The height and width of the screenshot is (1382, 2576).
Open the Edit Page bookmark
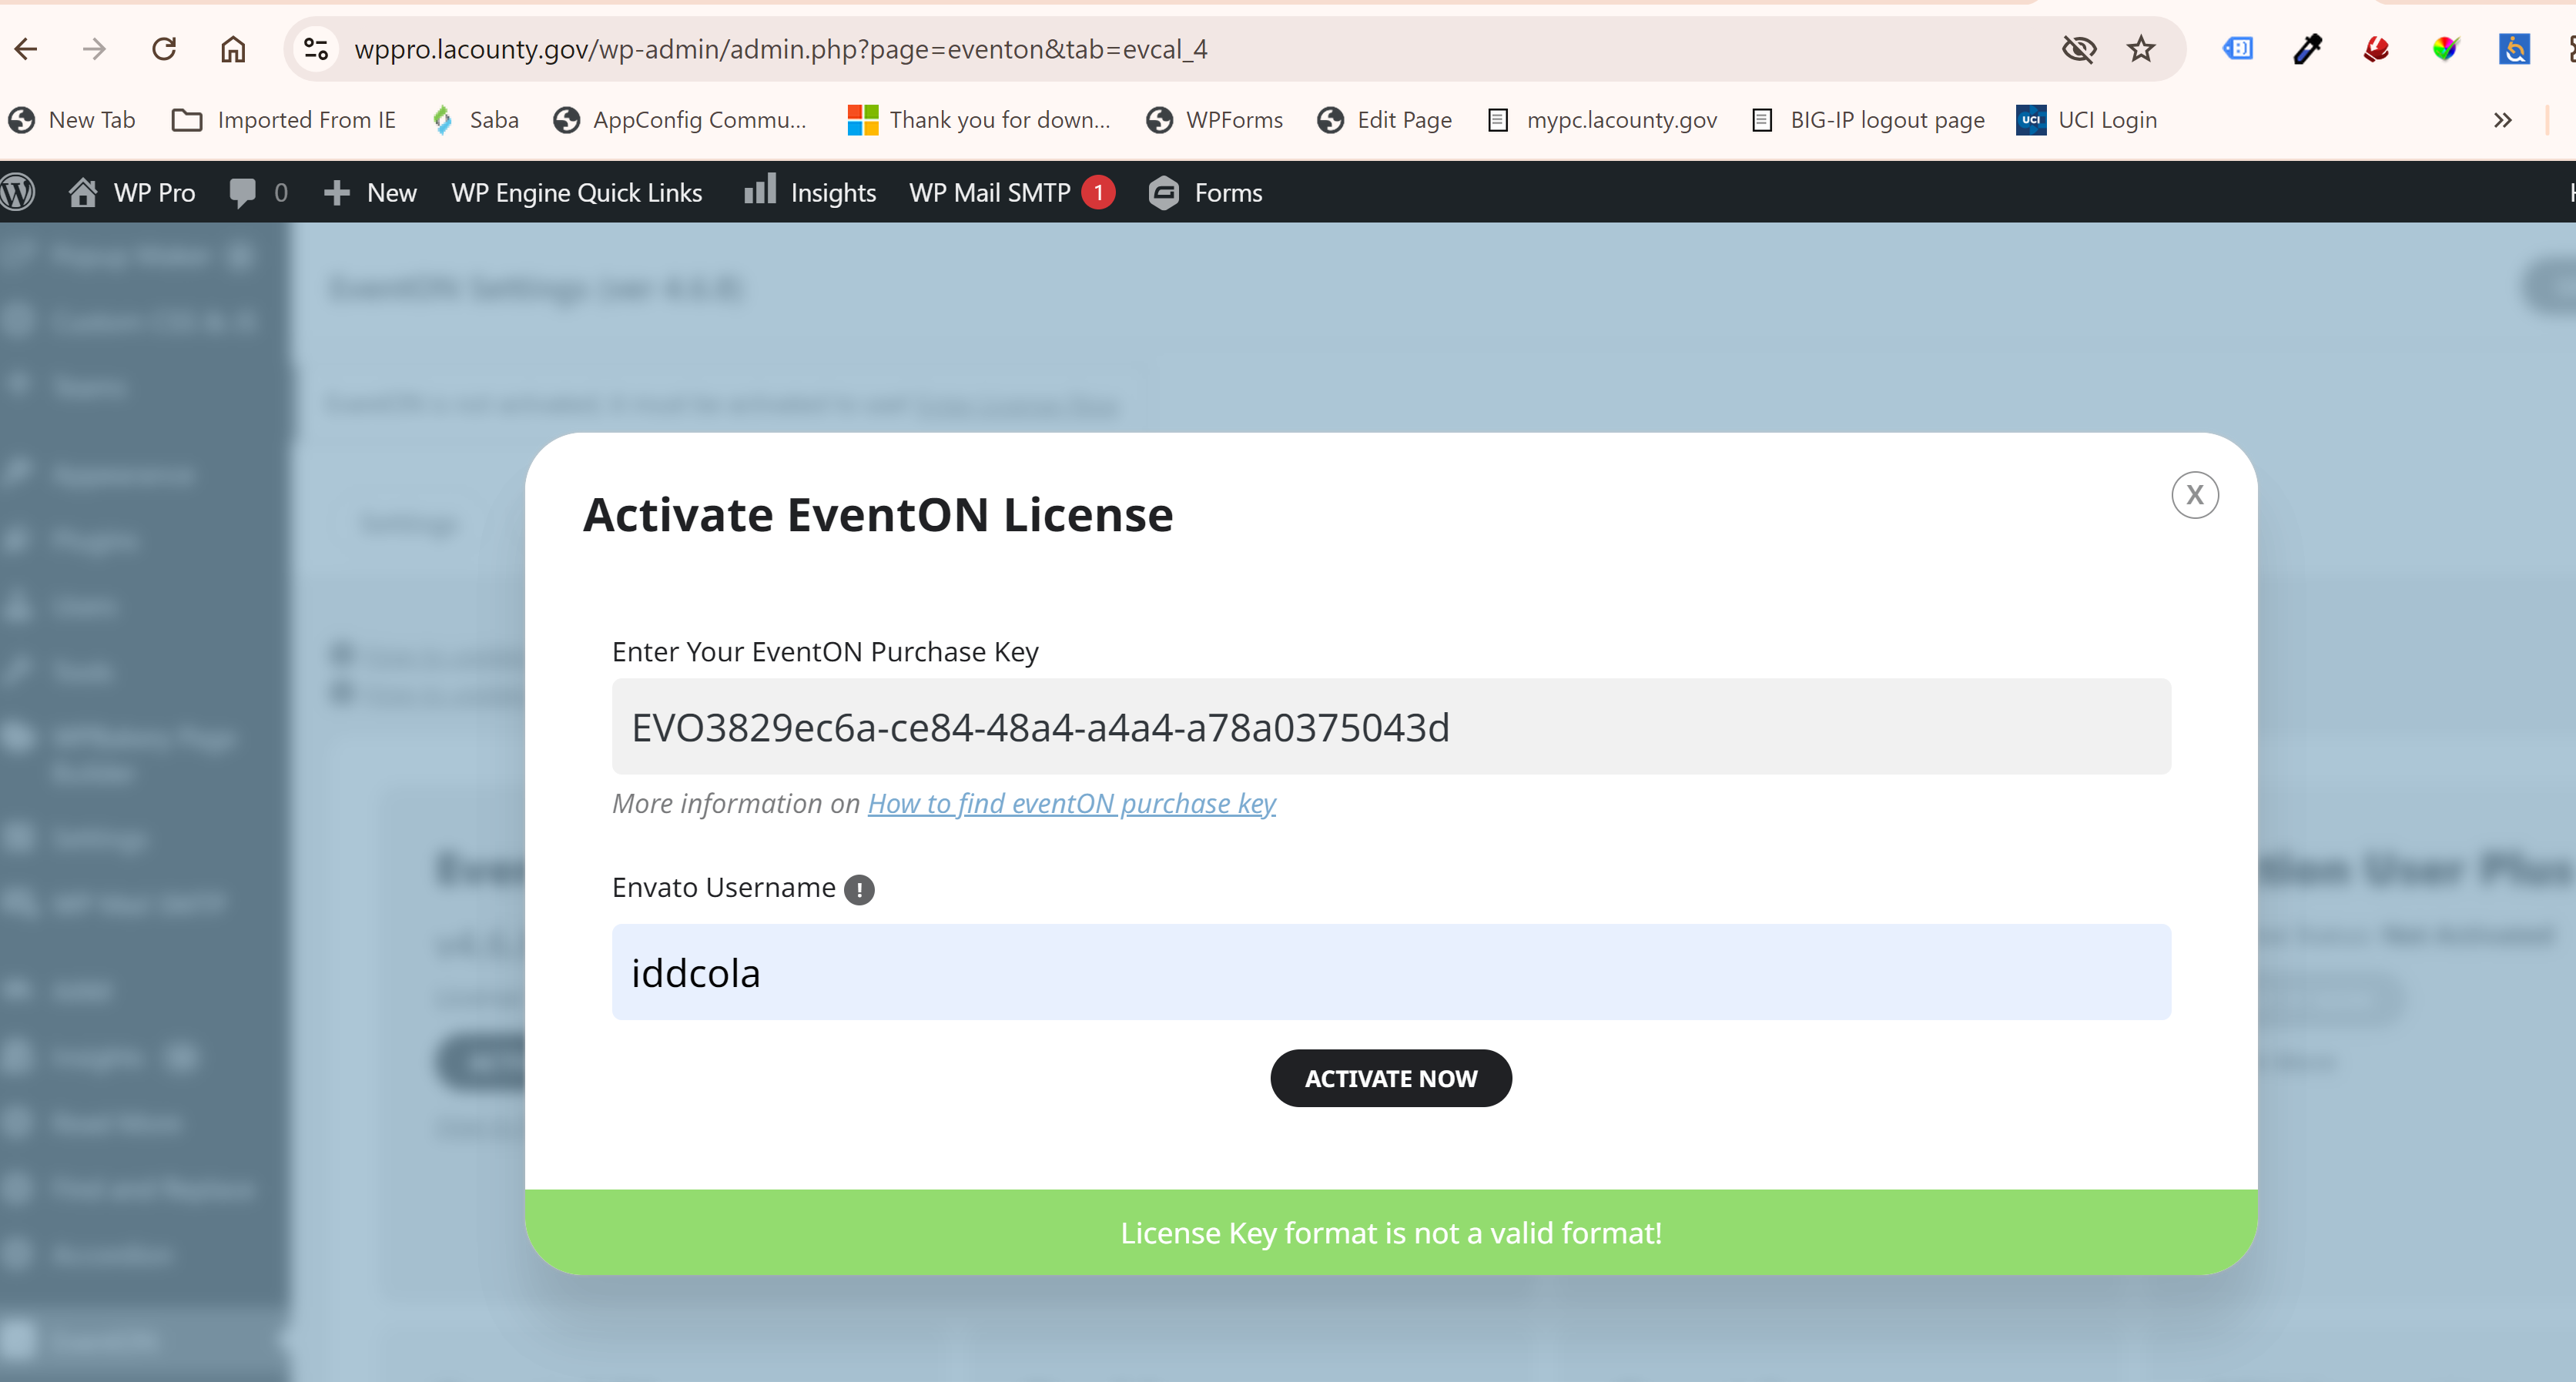point(1385,120)
